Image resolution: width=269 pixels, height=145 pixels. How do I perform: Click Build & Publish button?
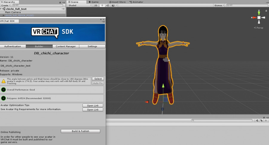coord(80,131)
